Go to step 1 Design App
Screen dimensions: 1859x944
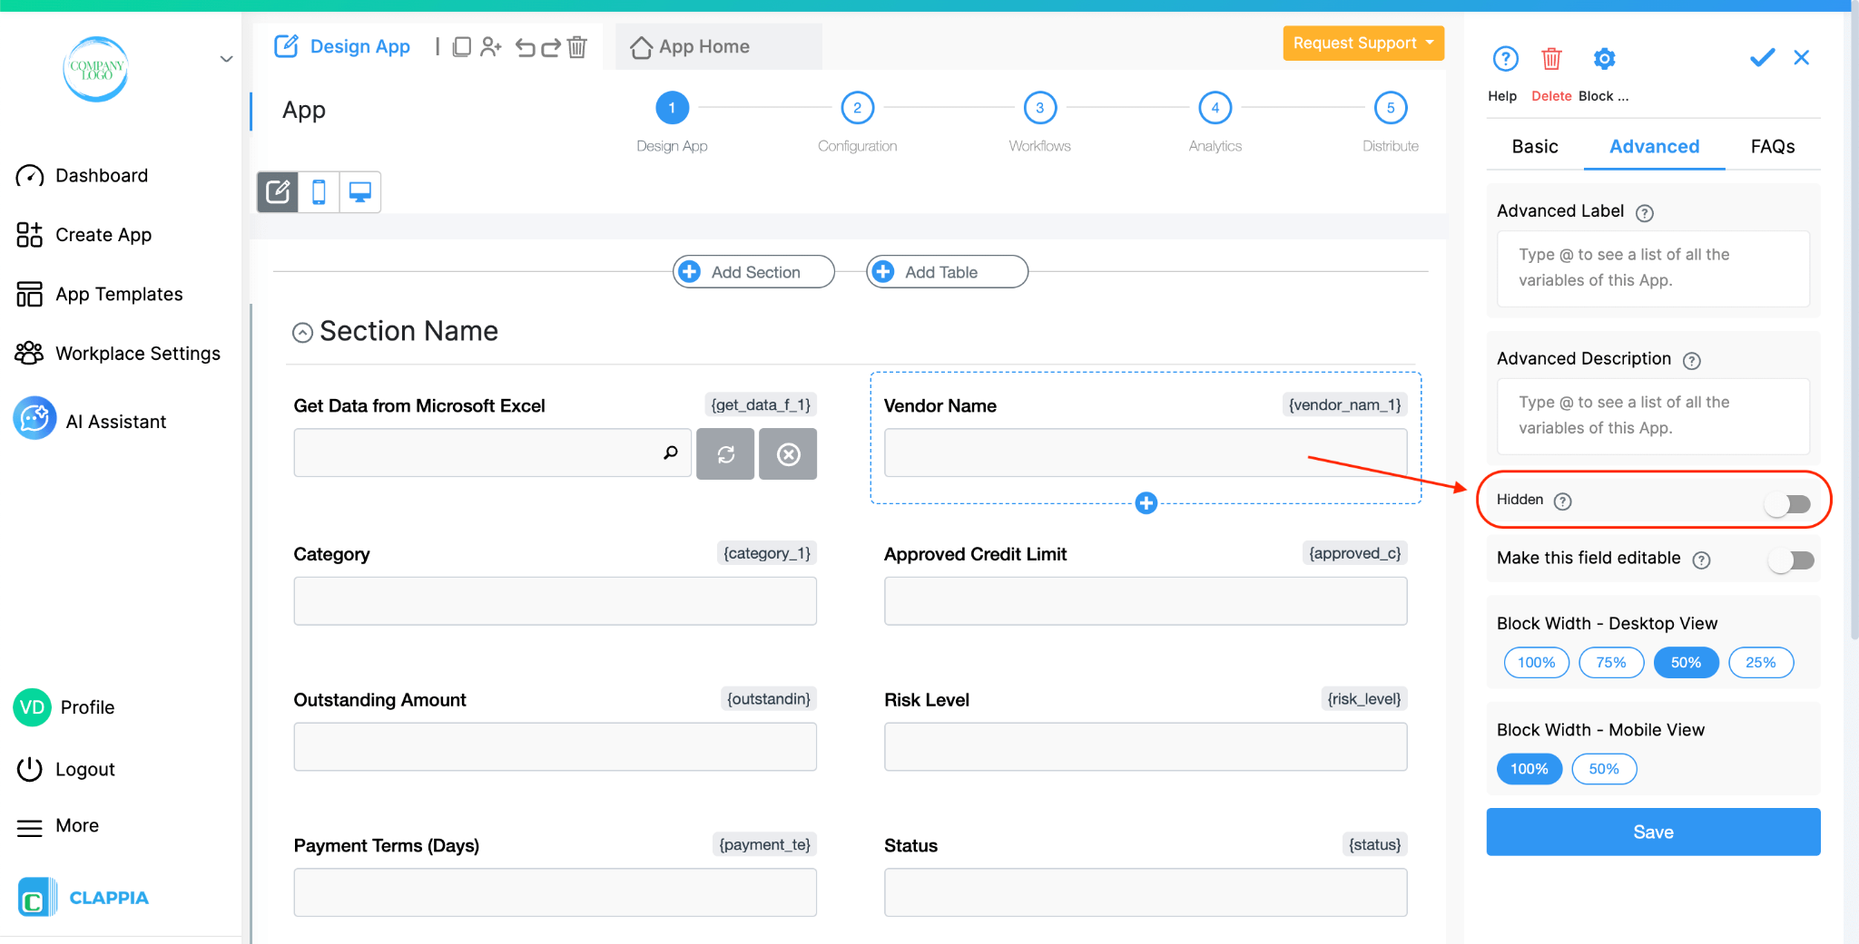click(x=672, y=108)
